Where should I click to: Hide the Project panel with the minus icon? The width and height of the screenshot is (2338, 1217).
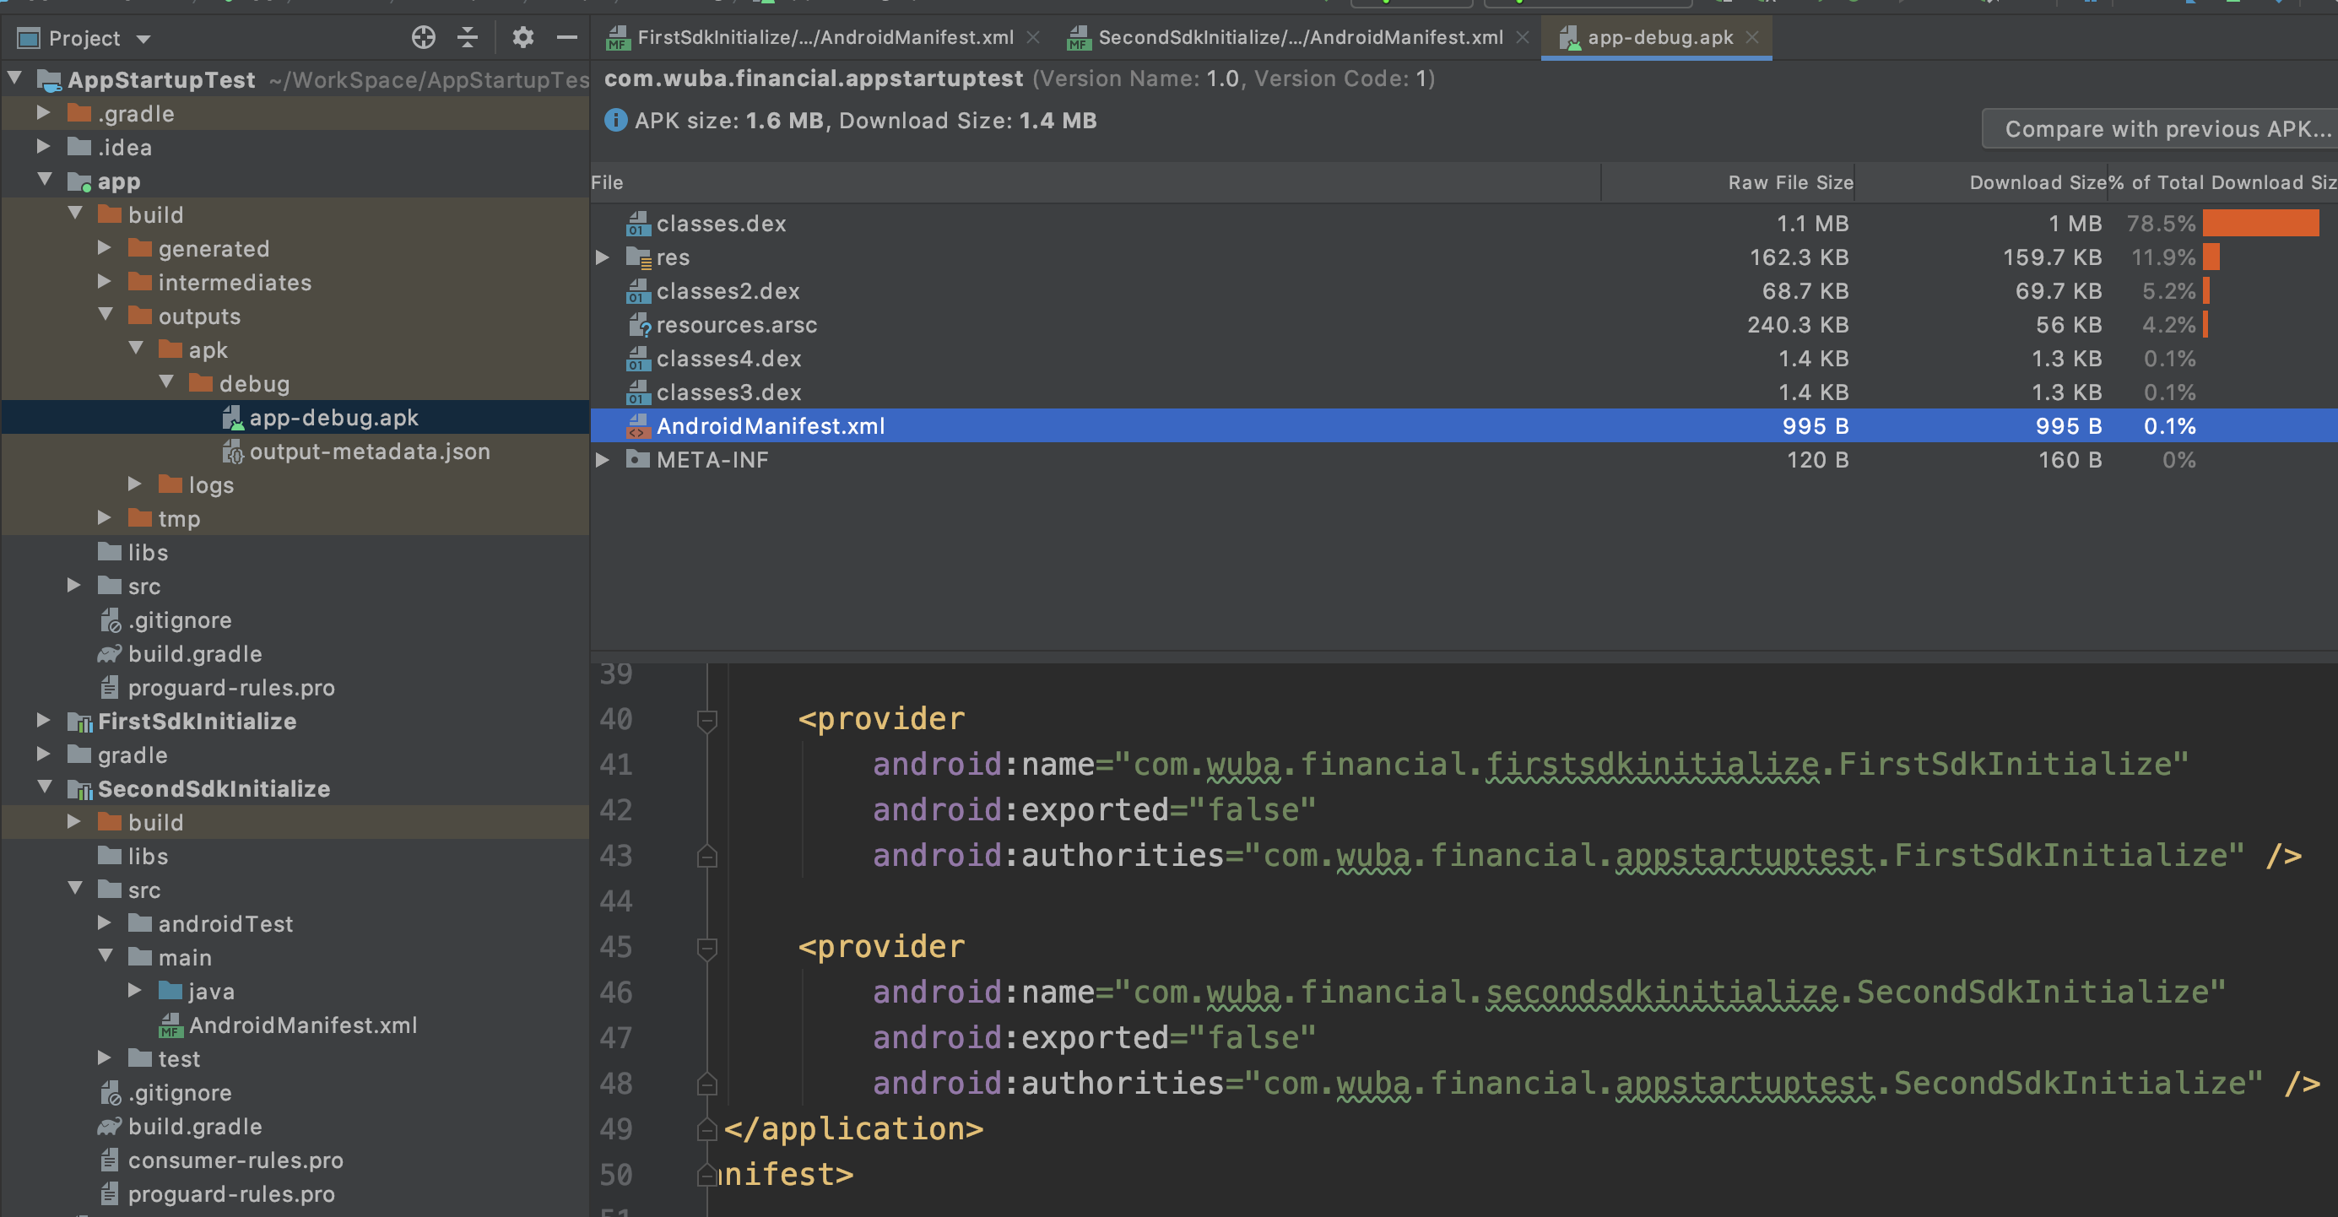pyautogui.click(x=567, y=37)
